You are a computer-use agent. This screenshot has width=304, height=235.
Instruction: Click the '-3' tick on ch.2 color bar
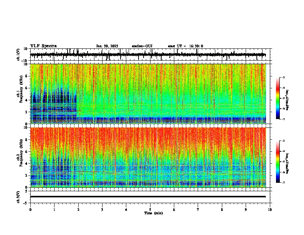click(x=283, y=141)
